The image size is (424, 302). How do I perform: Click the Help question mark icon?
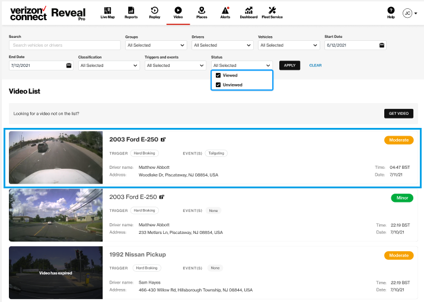(391, 10)
